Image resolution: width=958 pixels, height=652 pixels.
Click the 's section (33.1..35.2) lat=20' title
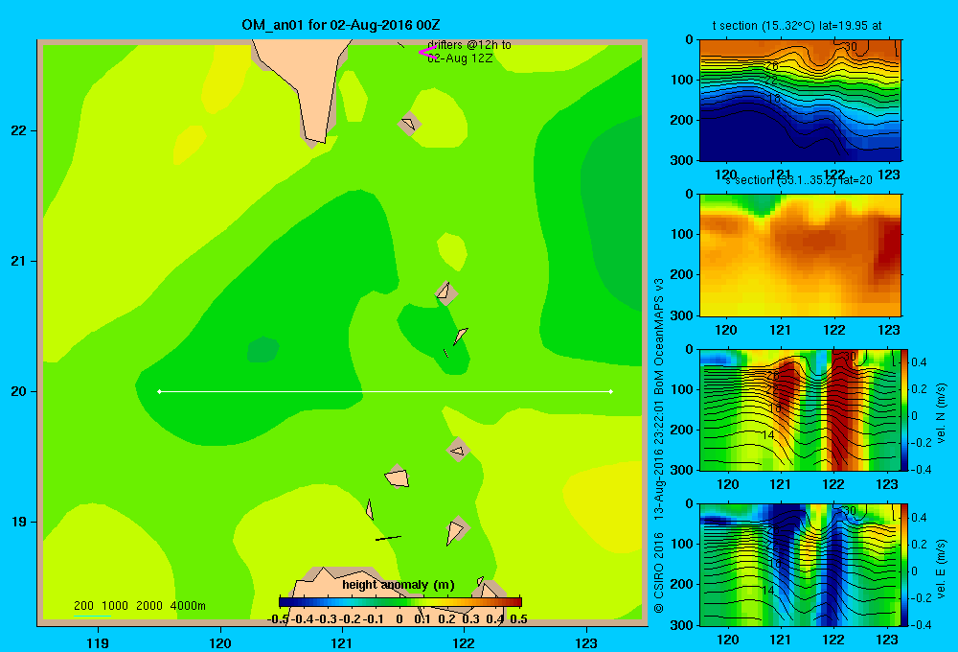pos(798,180)
